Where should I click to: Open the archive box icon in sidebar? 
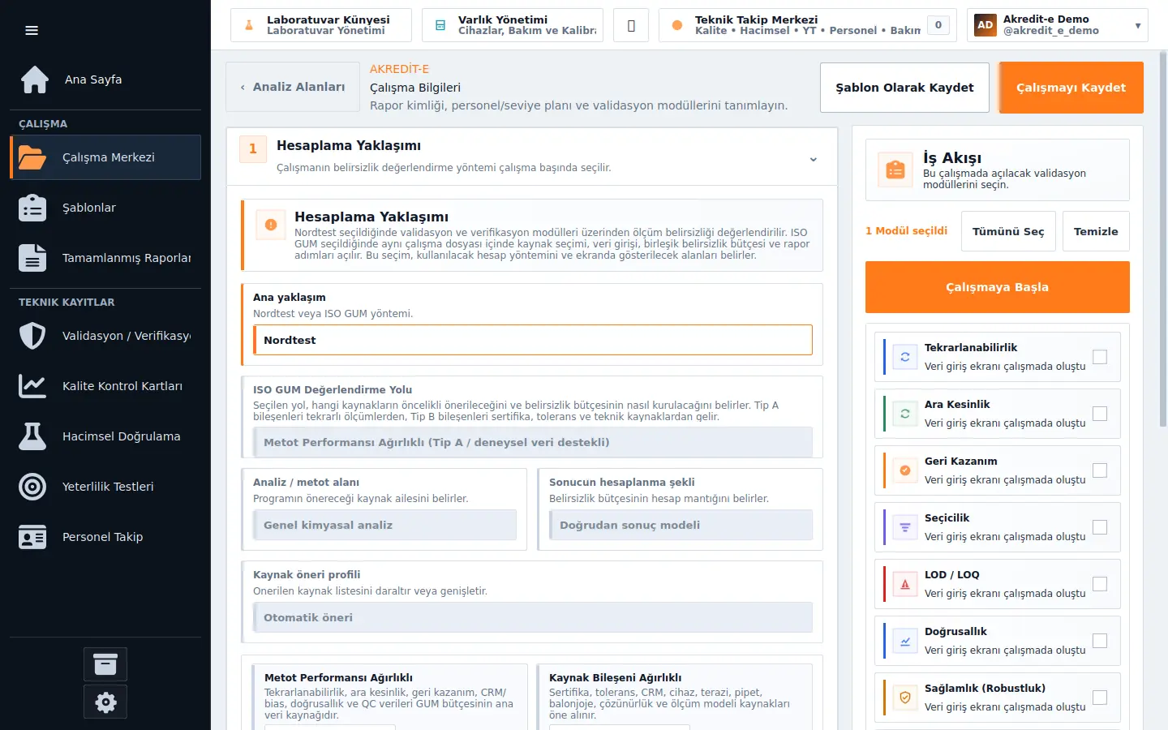pyautogui.click(x=105, y=664)
